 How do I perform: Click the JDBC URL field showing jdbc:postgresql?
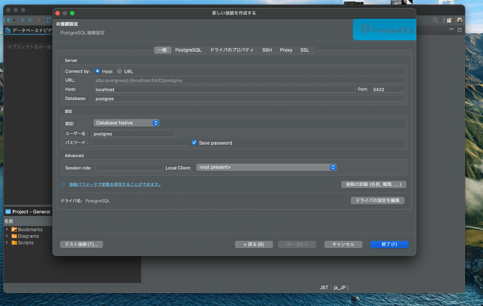tap(249, 80)
